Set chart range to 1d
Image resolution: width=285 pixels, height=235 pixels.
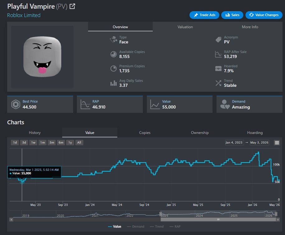point(15,143)
